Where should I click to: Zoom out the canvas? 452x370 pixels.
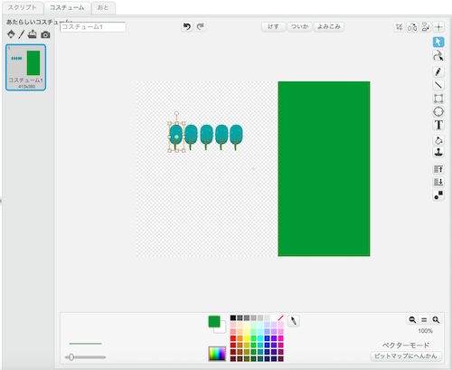pos(412,319)
